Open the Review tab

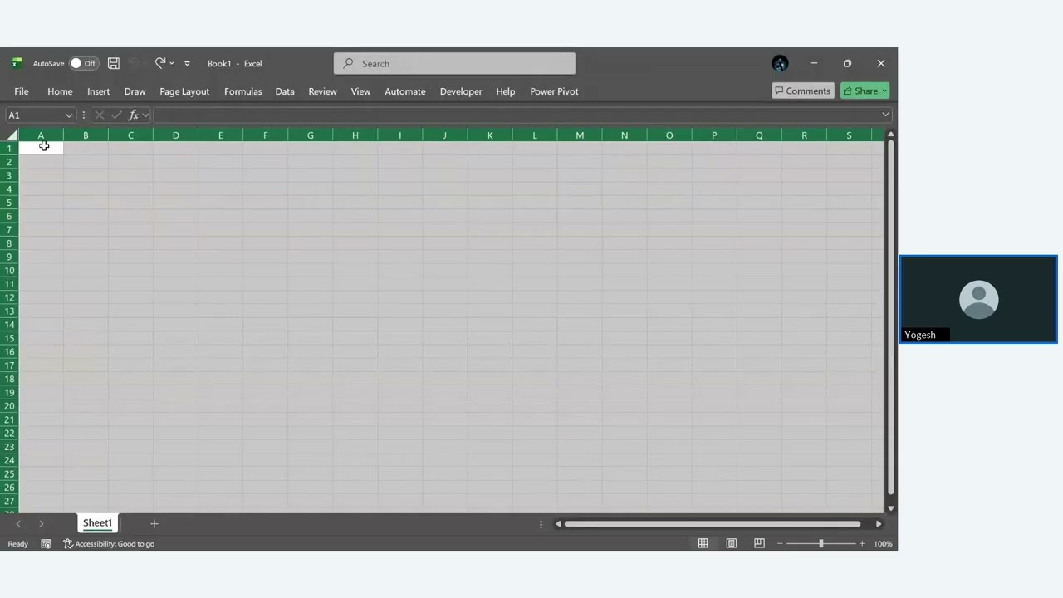pyautogui.click(x=322, y=91)
